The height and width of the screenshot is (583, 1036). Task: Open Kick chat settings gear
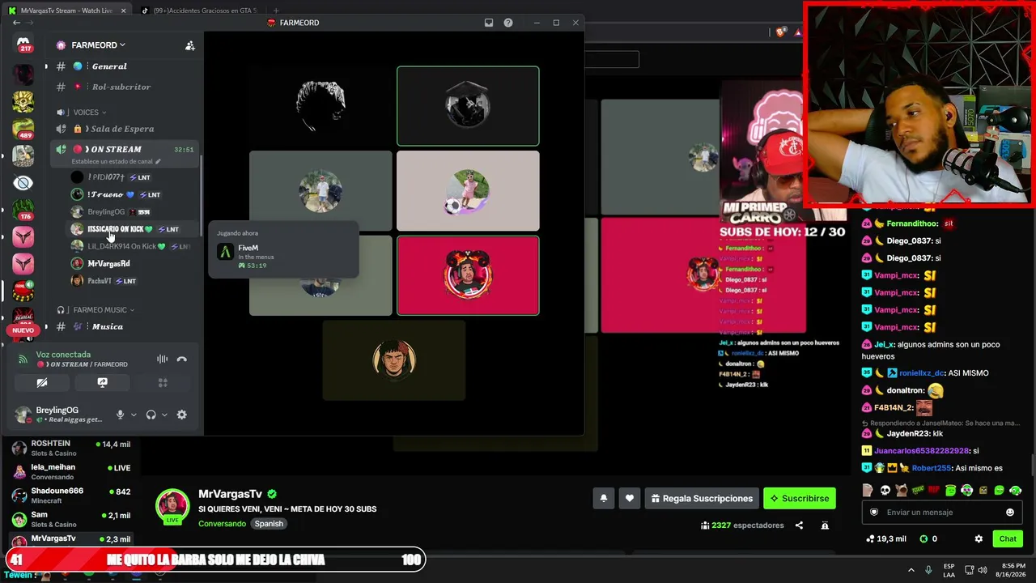coord(979,538)
